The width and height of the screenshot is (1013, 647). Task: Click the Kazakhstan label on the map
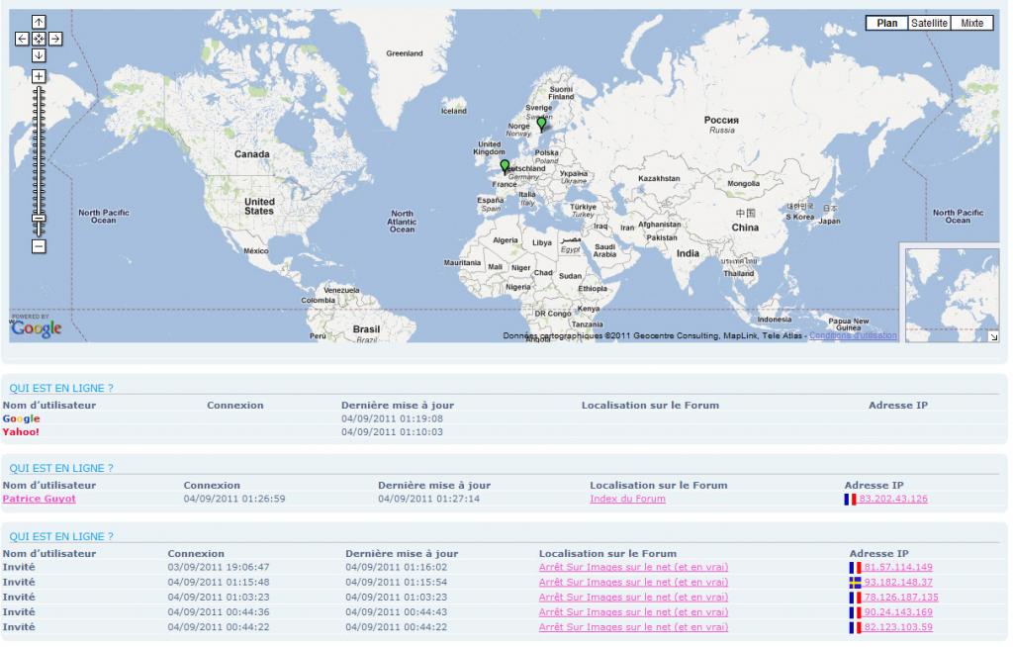pos(659,178)
